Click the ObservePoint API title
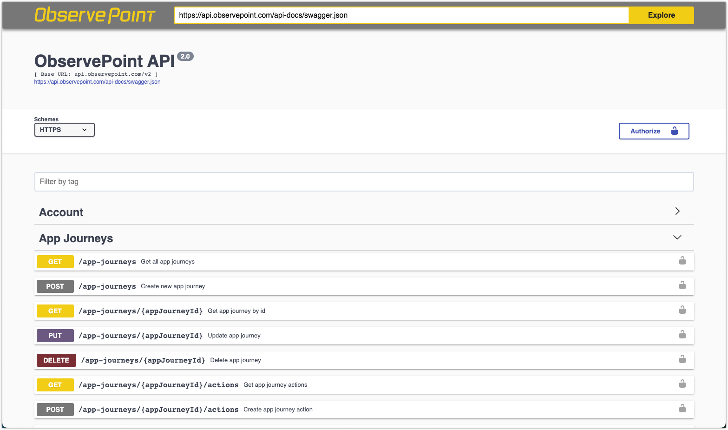728x430 pixels. pyautogui.click(x=105, y=61)
